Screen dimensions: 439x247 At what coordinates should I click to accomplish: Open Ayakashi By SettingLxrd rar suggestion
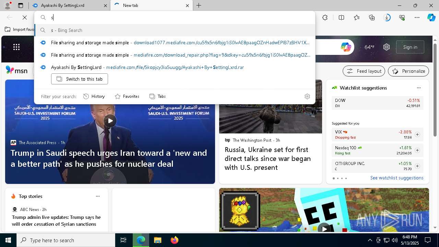[x=175, y=67]
